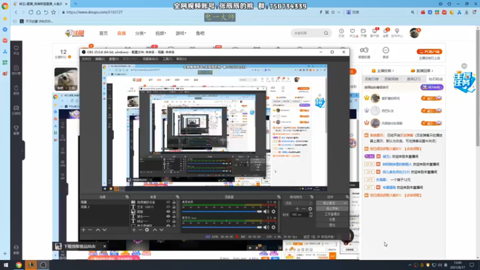Open OBS 场景集合(S) menu
The width and height of the screenshot is (480, 270).
pos(151,59)
